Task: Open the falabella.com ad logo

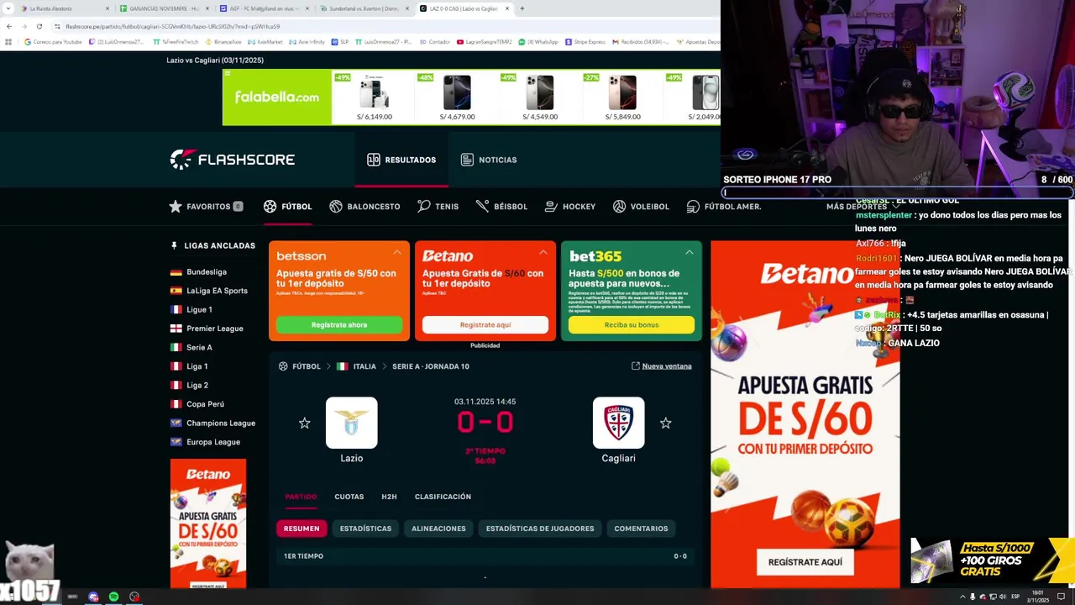Action: pos(277,97)
